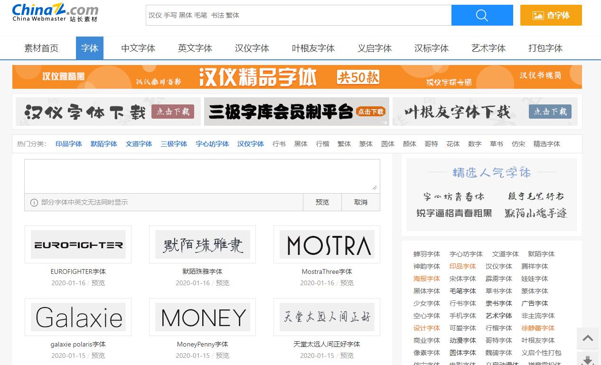Open the MOSTRA font preview image
This screenshot has width=601, height=365.
pyautogui.click(x=327, y=244)
